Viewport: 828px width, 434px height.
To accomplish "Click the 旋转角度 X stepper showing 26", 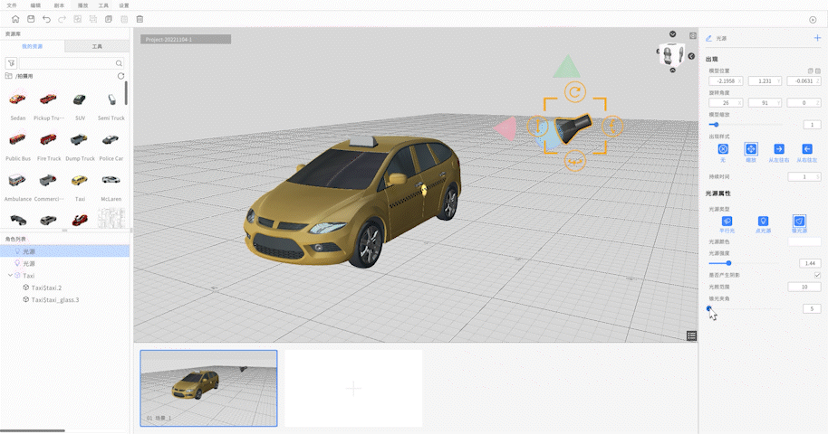I will point(725,103).
